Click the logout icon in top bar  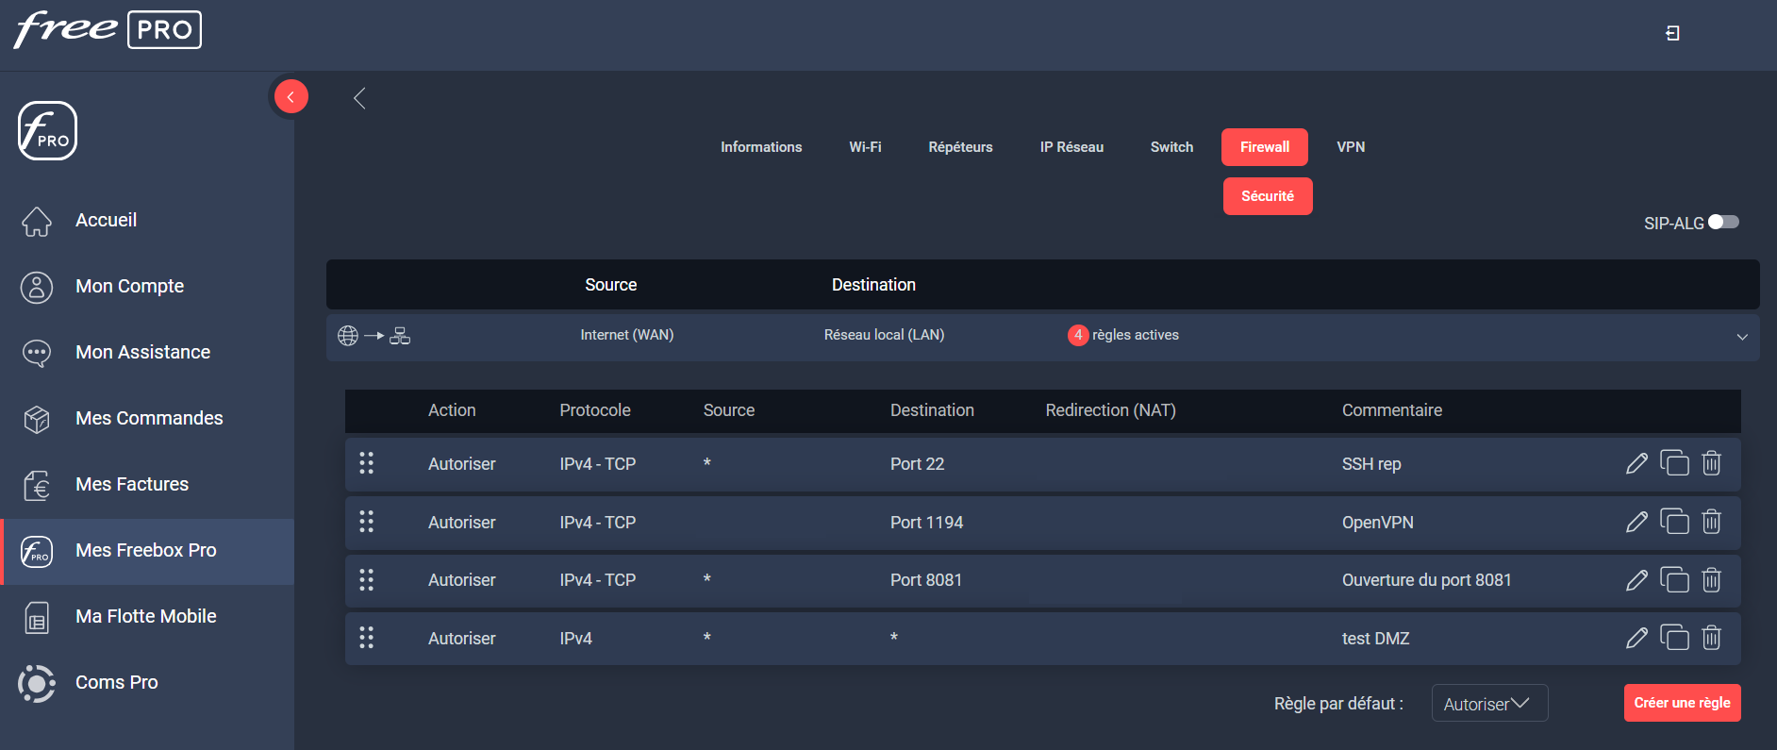(x=1672, y=33)
